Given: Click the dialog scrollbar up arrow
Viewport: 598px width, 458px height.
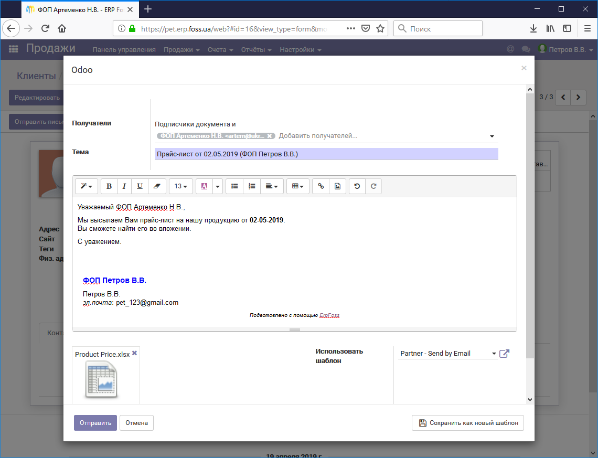Looking at the screenshot, I should [530, 89].
